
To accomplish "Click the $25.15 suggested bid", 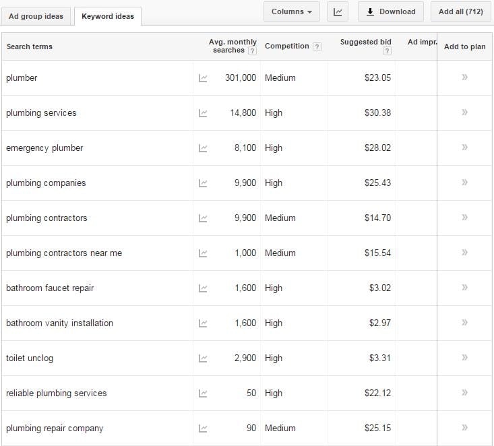I will (x=377, y=428).
